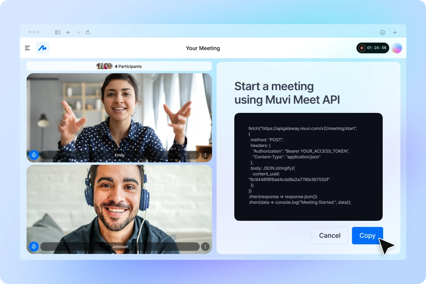Viewport: 426px width, 284px height.
Task: Select the fetch code block
Action: (308, 167)
